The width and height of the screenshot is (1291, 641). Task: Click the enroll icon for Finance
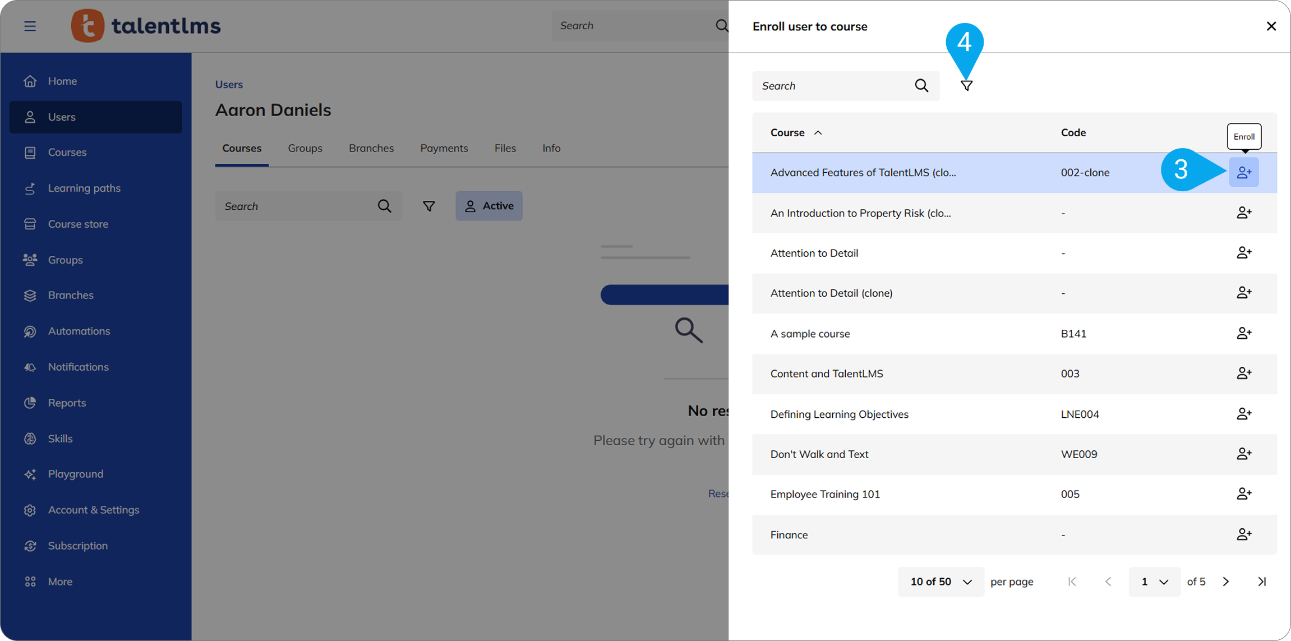(x=1244, y=534)
